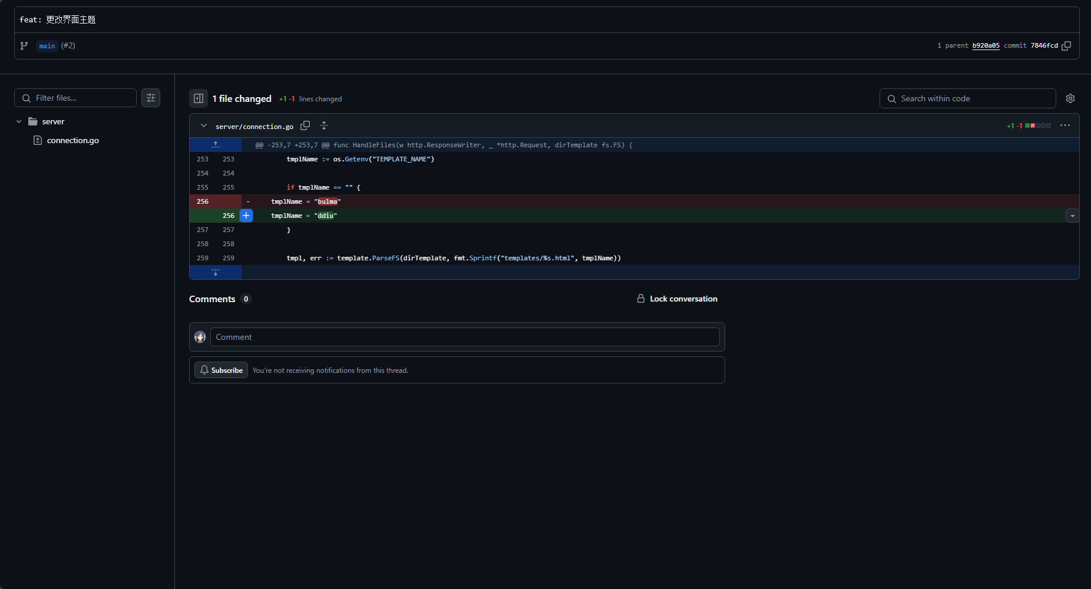
Task: Click the hunk header @@ -253,7 +253,7 line
Action: [444, 145]
